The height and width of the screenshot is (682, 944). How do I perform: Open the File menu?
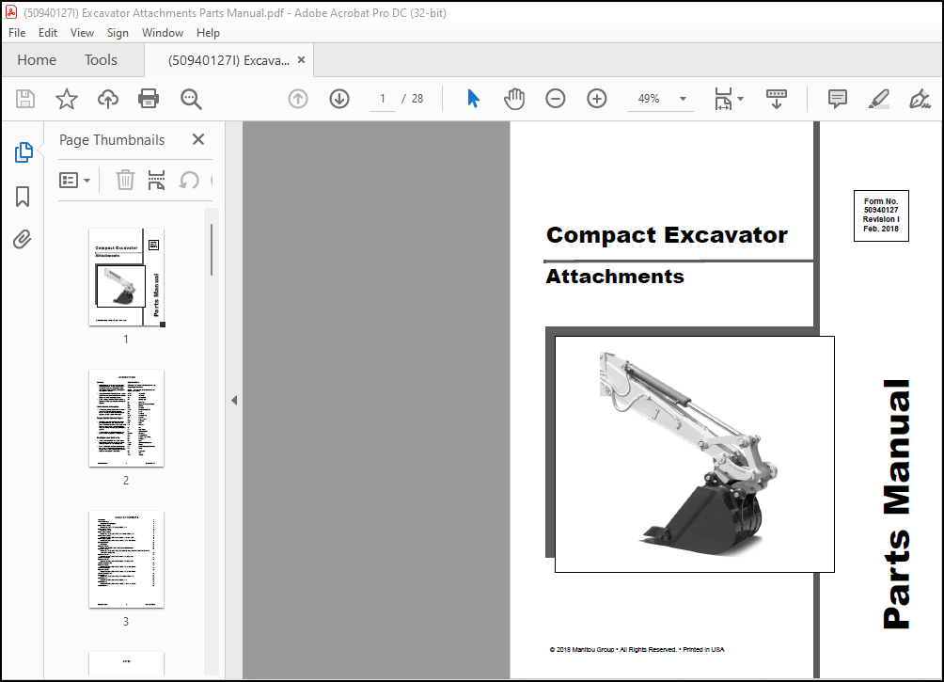(x=17, y=33)
